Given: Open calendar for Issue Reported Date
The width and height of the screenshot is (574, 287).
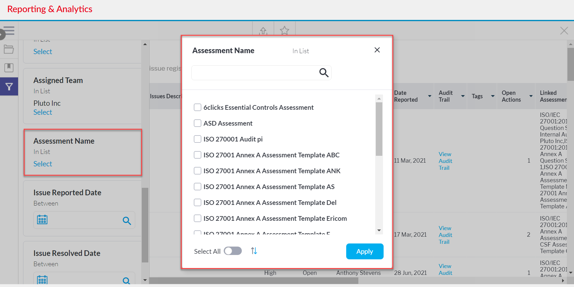Looking at the screenshot, I should point(42,220).
